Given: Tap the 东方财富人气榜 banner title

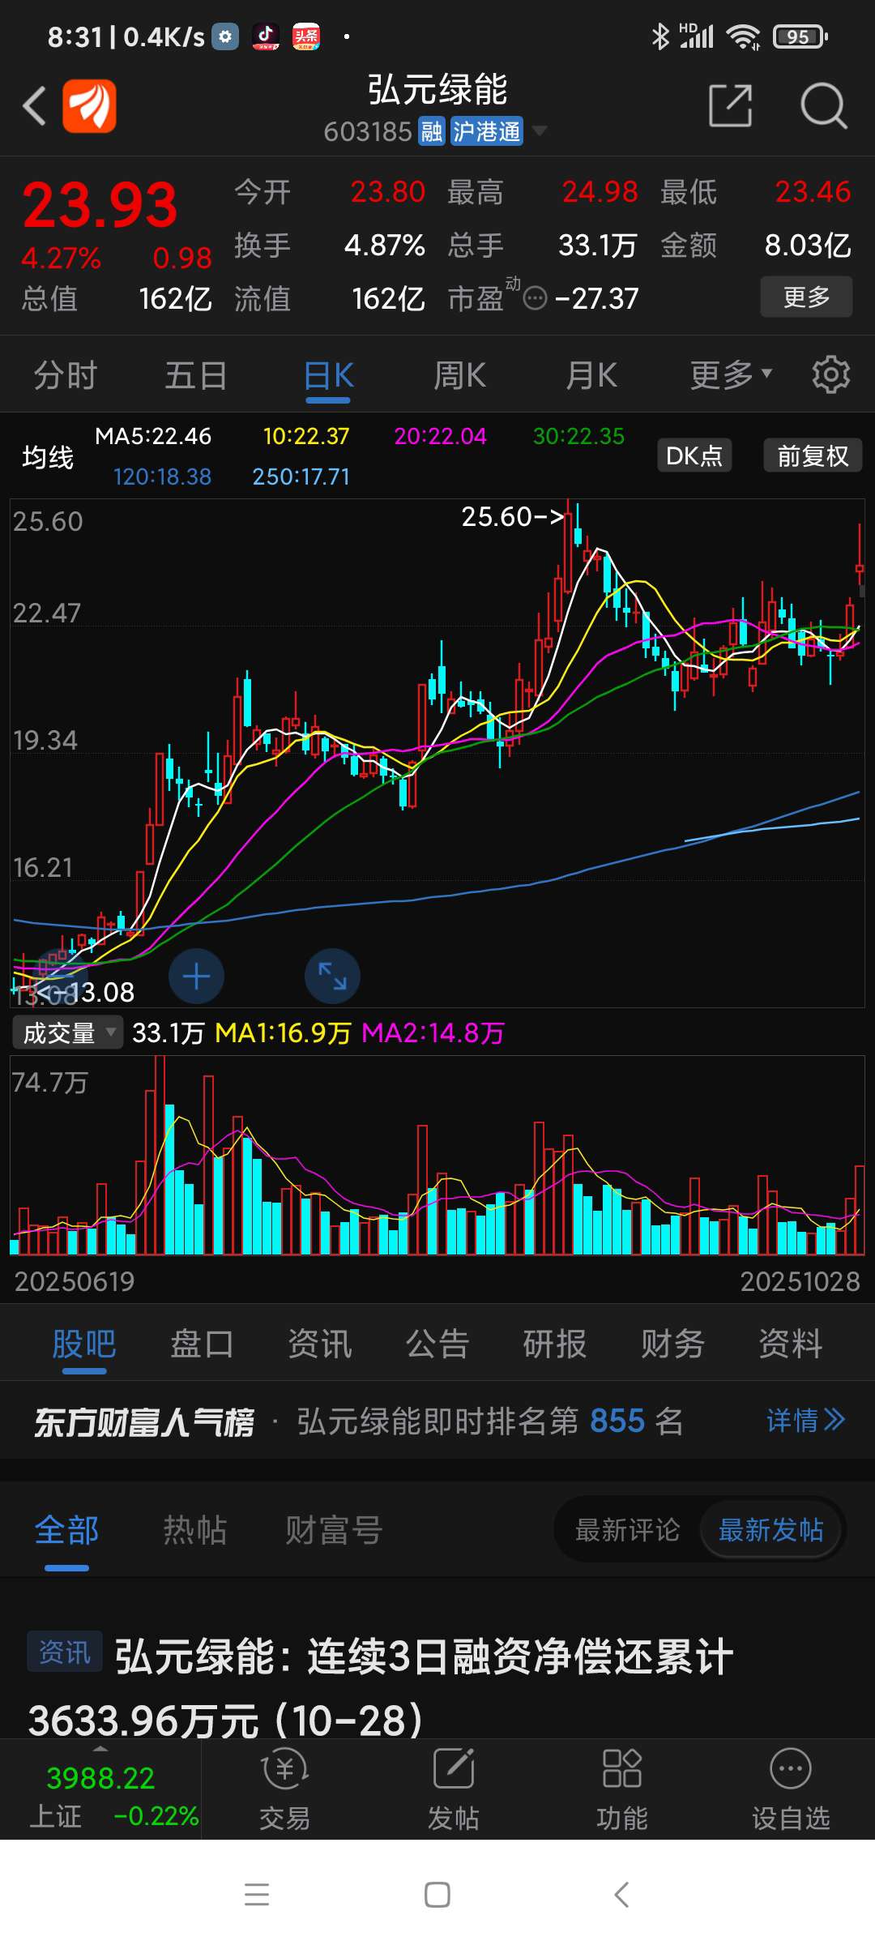Looking at the screenshot, I should click(x=144, y=1421).
